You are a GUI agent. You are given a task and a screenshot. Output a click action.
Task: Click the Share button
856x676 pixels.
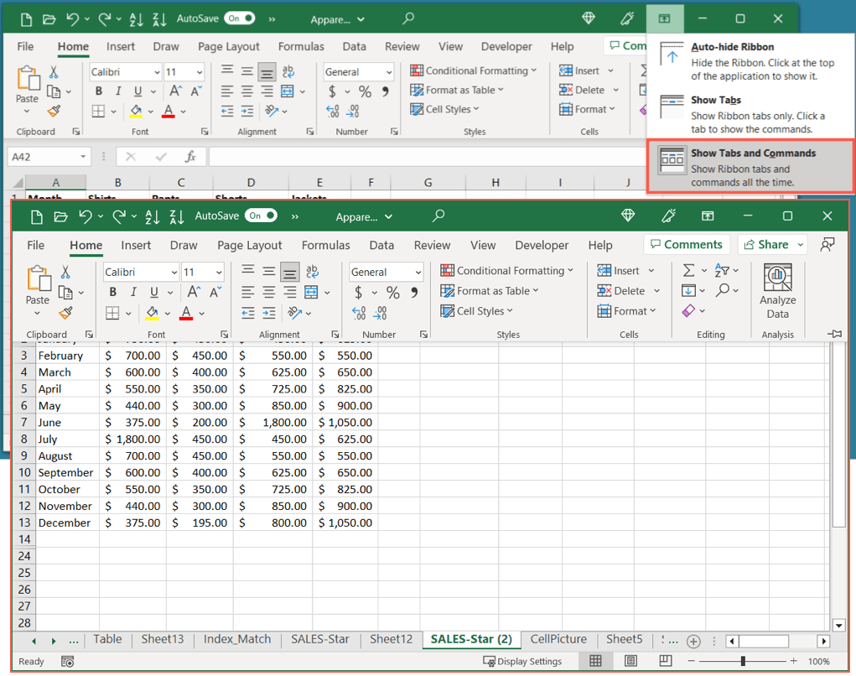[765, 245]
